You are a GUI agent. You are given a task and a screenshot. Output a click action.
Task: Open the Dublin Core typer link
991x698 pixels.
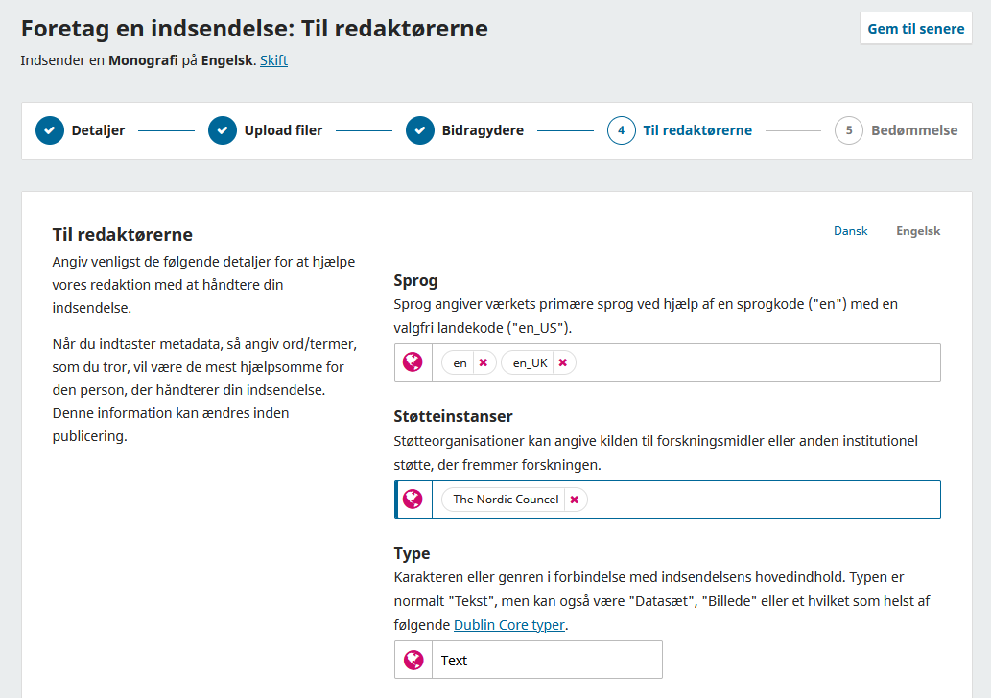tap(509, 624)
